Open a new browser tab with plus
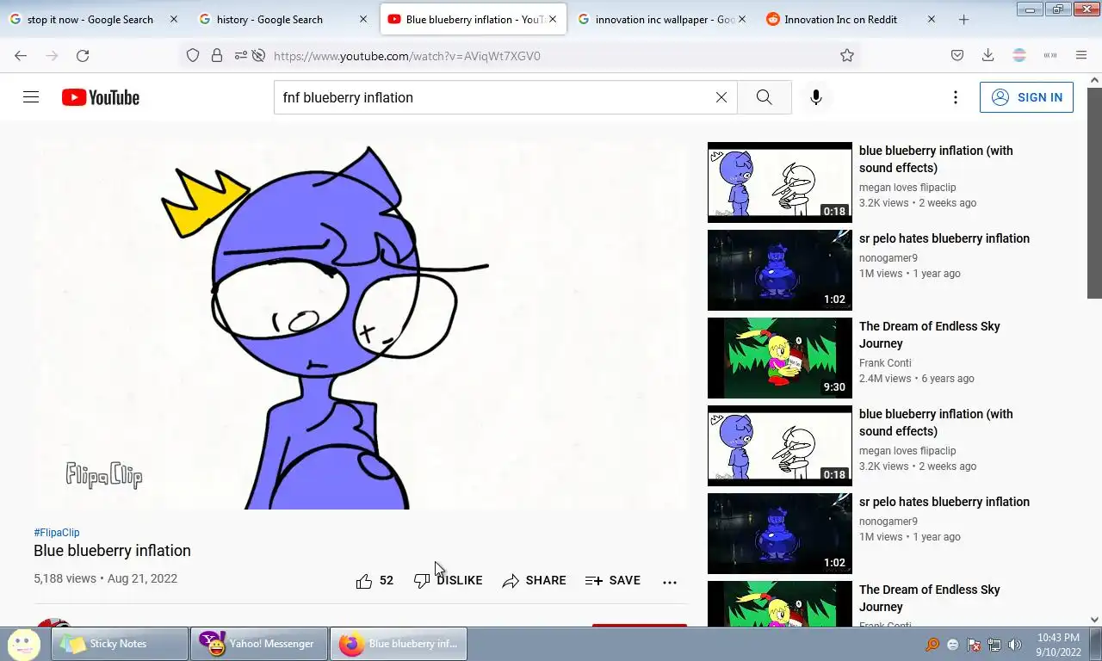This screenshot has width=1102, height=661. tap(963, 19)
